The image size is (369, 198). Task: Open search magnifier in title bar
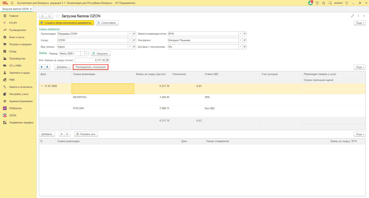pos(330,3)
